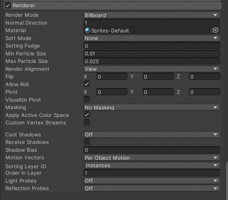
Task: Open the Render Mode Billboard dropdown
Action: [x=152, y=15]
